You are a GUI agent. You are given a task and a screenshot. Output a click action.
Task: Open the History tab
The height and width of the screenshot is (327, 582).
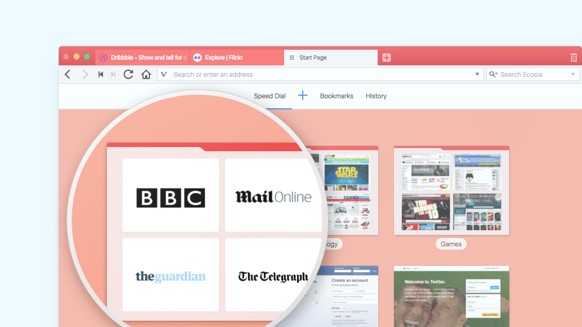(376, 96)
